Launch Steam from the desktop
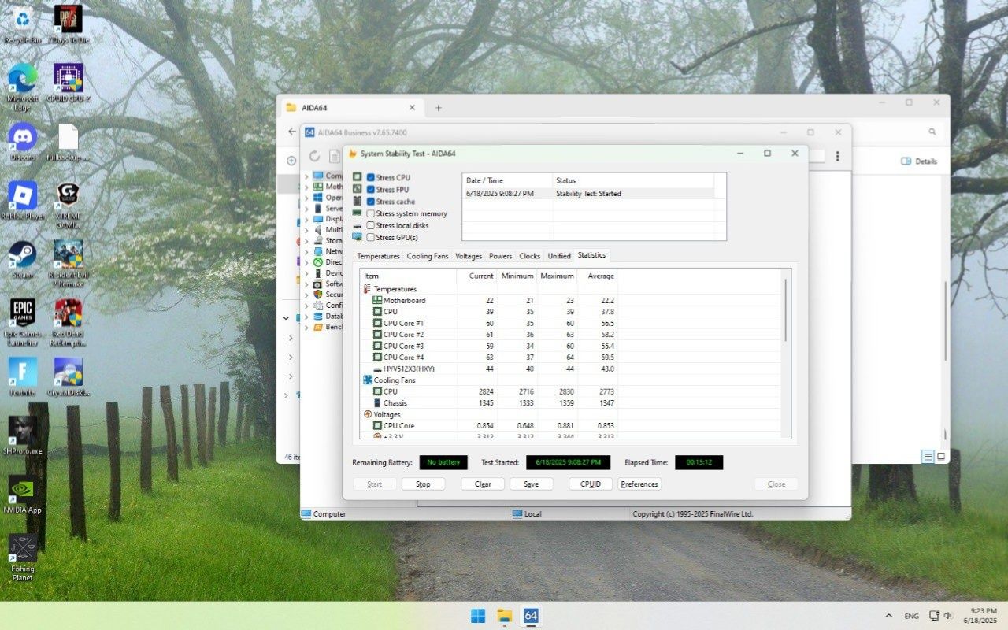The width and height of the screenshot is (1008, 630). [23, 259]
